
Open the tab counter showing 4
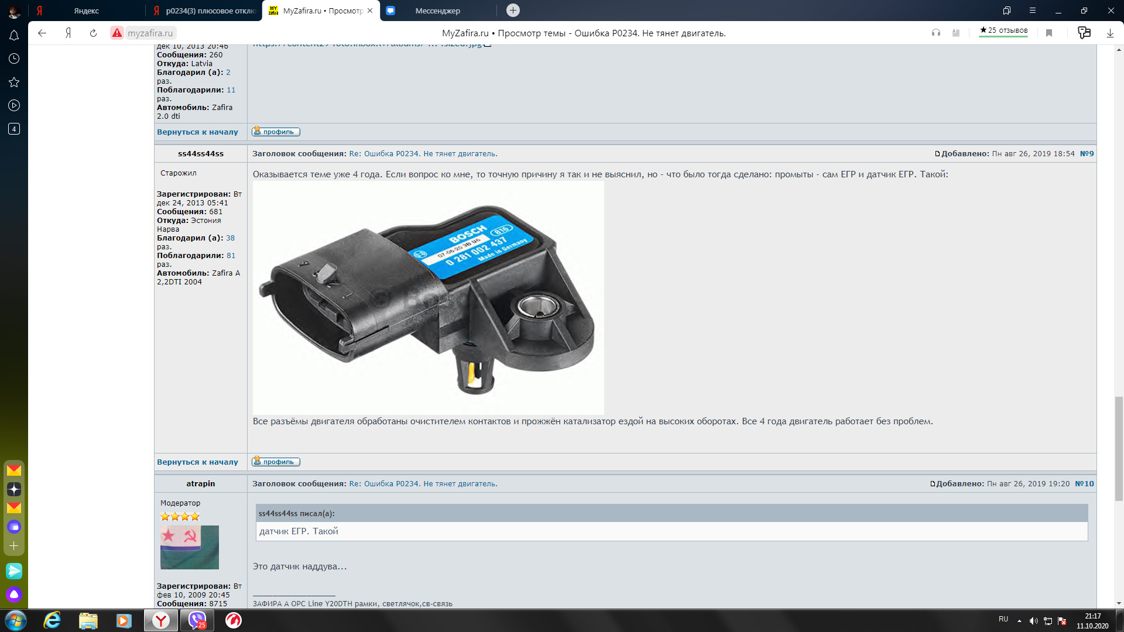(x=14, y=129)
